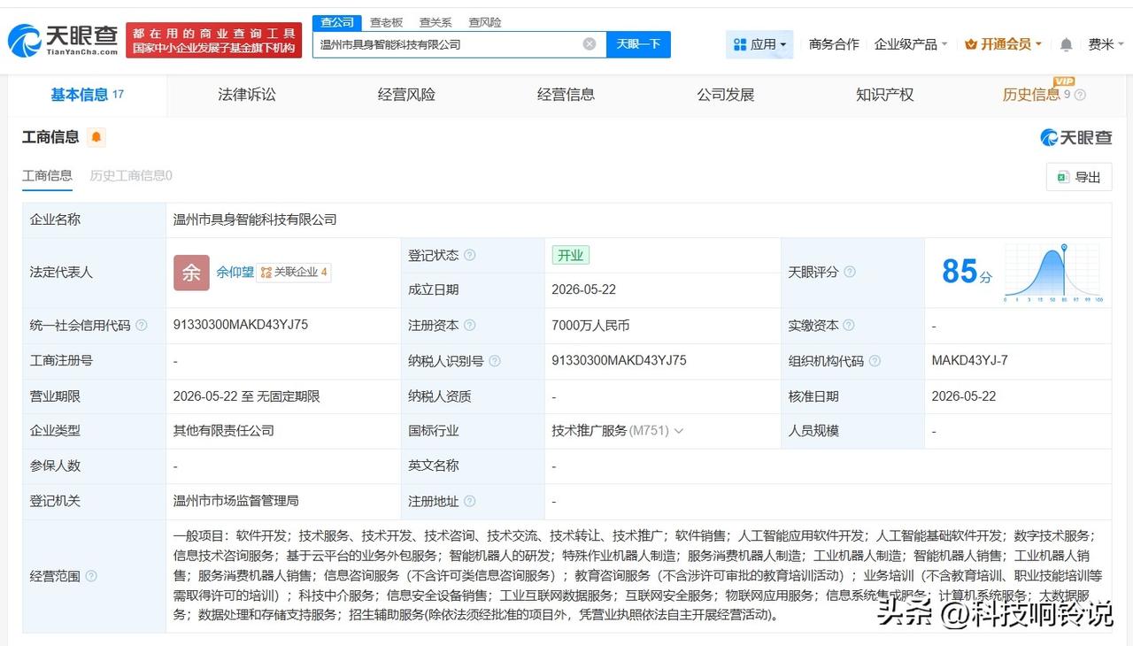Click the help icon next to 纳税人识别号
The image size is (1133, 646).
point(494,361)
